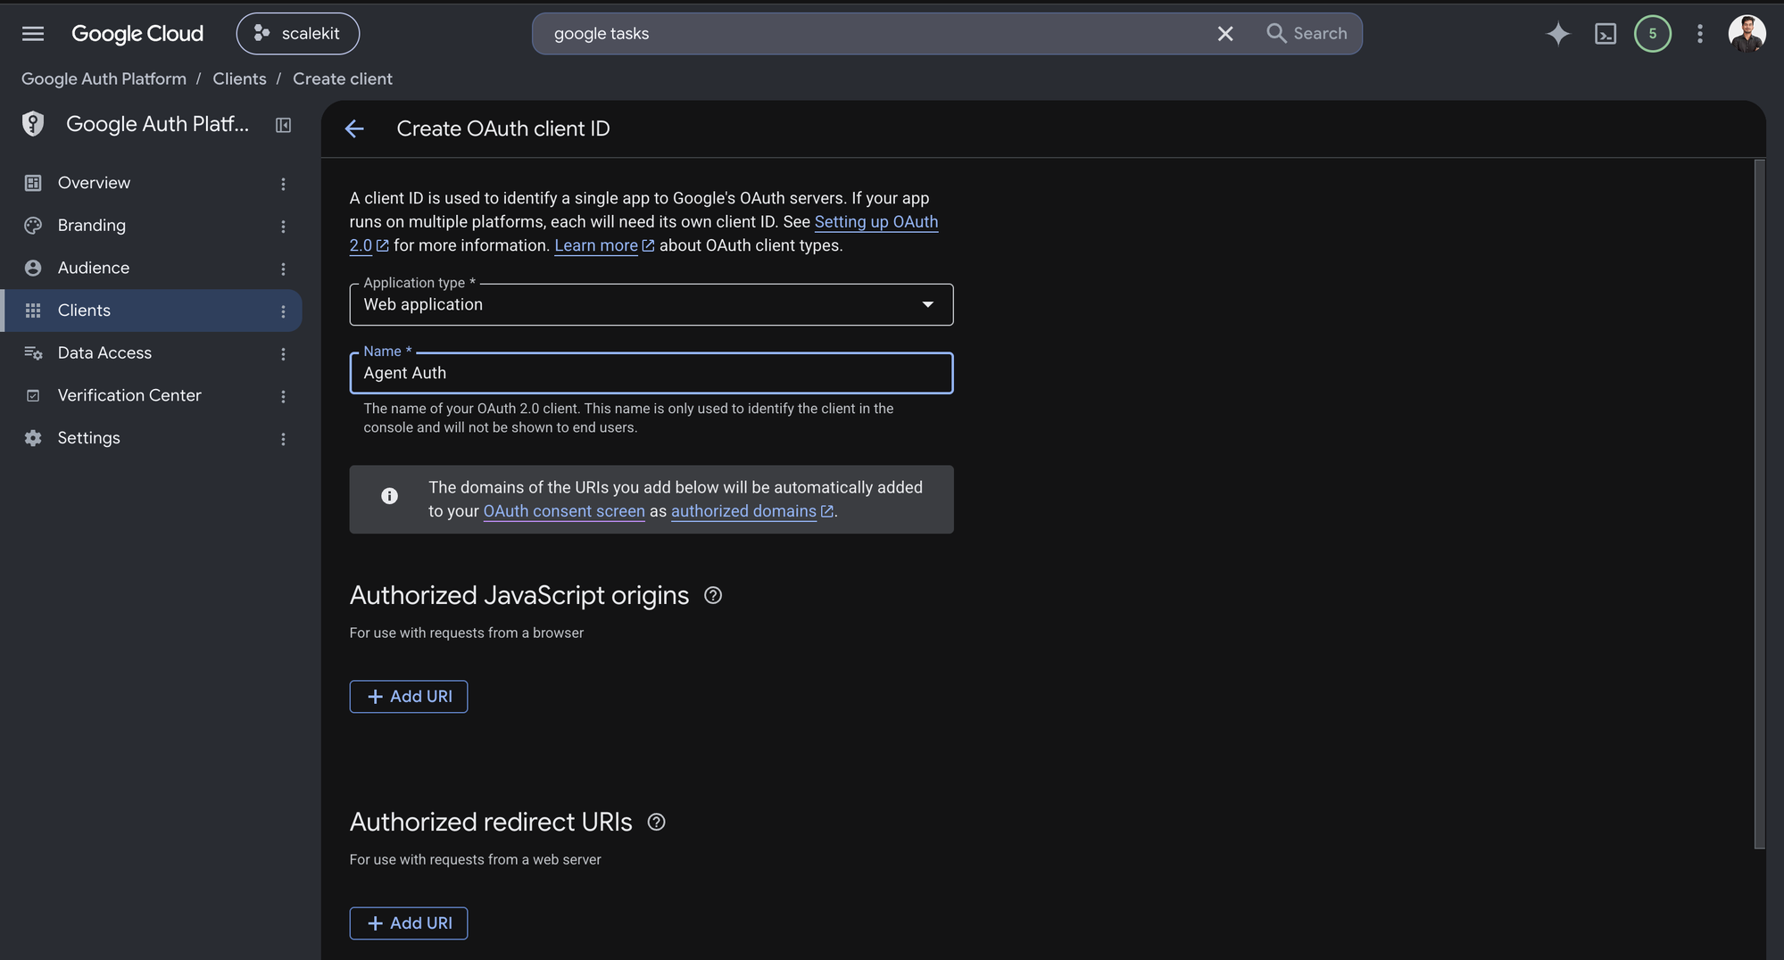Click the Create client breadcrumb
The height and width of the screenshot is (960, 1784).
(343, 79)
